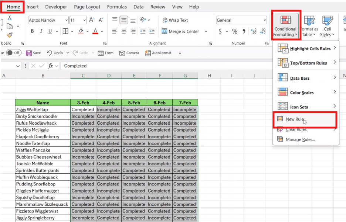Increase decimal places
The height and width of the screenshot is (222, 346).
254,31
